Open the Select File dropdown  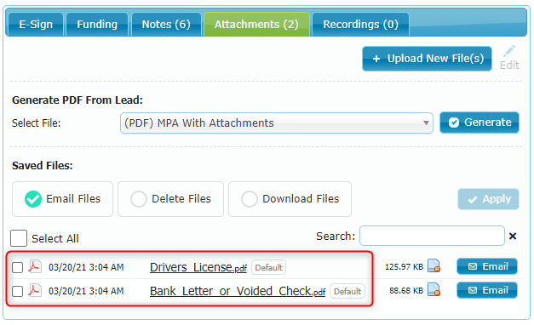coord(277,123)
